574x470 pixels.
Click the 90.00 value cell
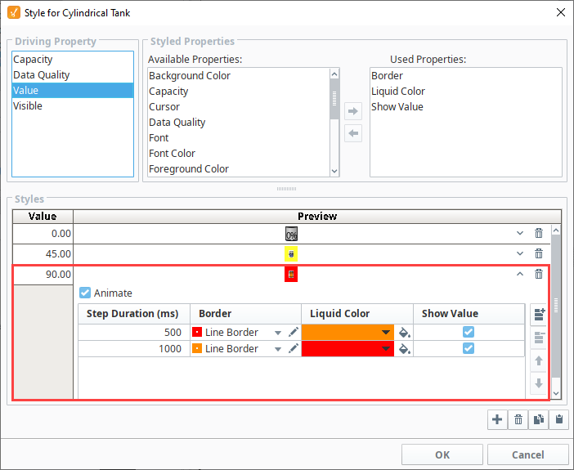[43, 275]
